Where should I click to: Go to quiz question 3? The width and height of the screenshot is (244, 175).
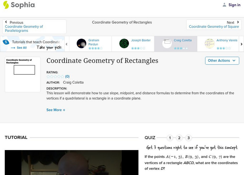tap(188, 138)
